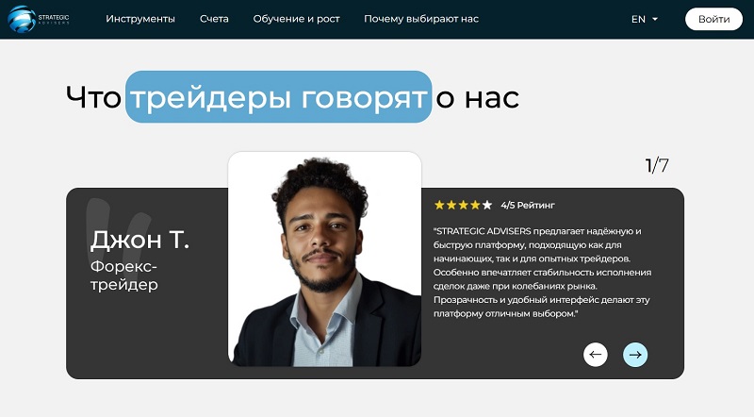The image size is (754, 417).
Task: Open the Счета menu item
Action: click(x=214, y=19)
